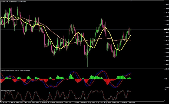Image resolution: width=169 pixels, height=104 pixels.
Task: Click the MACD(12,26,9) indicator label
Action: coord(5,70)
